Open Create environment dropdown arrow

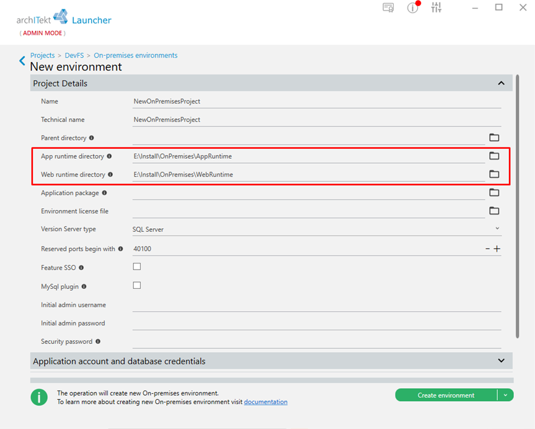click(506, 395)
